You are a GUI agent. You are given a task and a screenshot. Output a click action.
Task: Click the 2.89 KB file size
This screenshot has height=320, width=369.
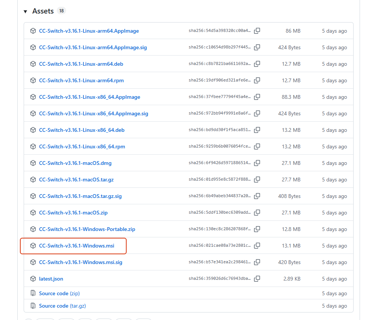[292, 279]
